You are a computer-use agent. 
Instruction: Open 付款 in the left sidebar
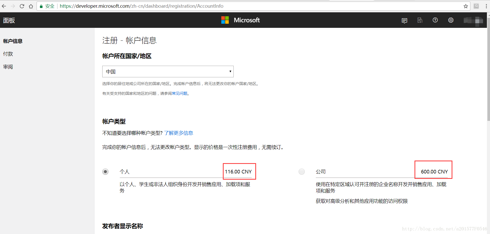[x=8, y=54]
